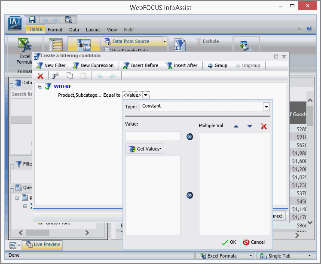Switch to the View ribbon tab

(x=112, y=30)
